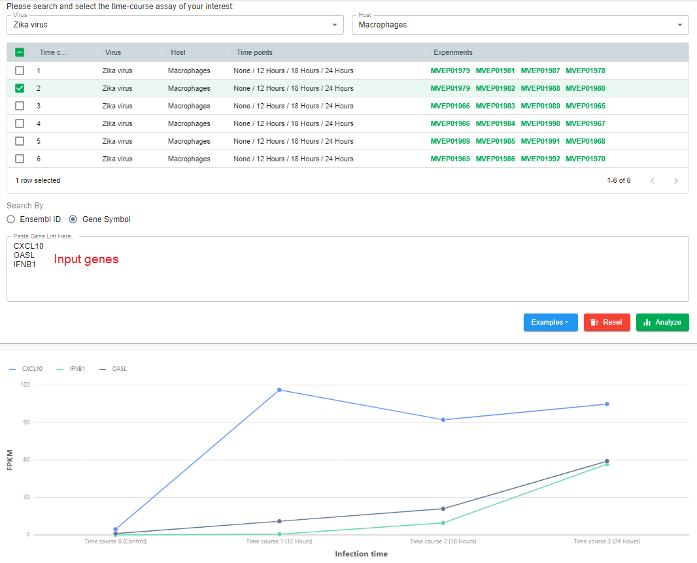The width and height of the screenshot is (697, 563).
Task: Click the previous page chevron in pagination
Action: point(652,181)
